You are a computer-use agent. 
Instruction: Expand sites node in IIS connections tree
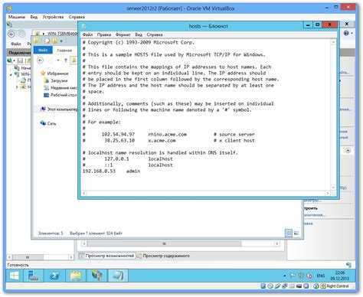point(17,87)
